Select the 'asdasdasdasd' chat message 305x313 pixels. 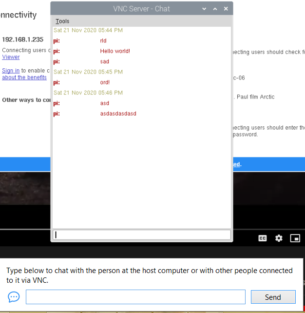click(x=118, y=114)
